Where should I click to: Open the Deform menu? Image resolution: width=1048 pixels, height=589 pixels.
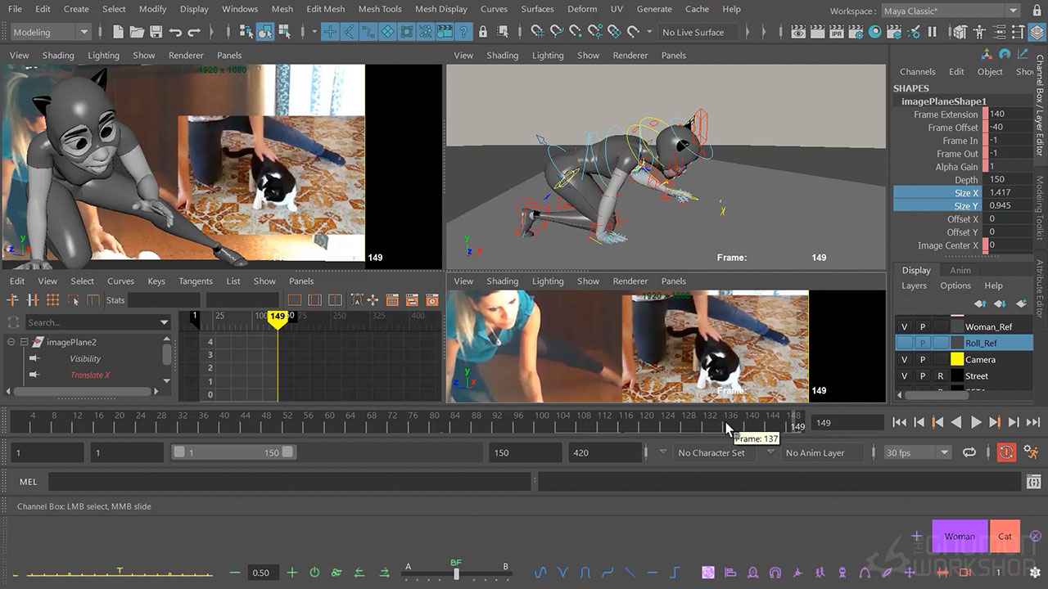[x=581, y=9]
